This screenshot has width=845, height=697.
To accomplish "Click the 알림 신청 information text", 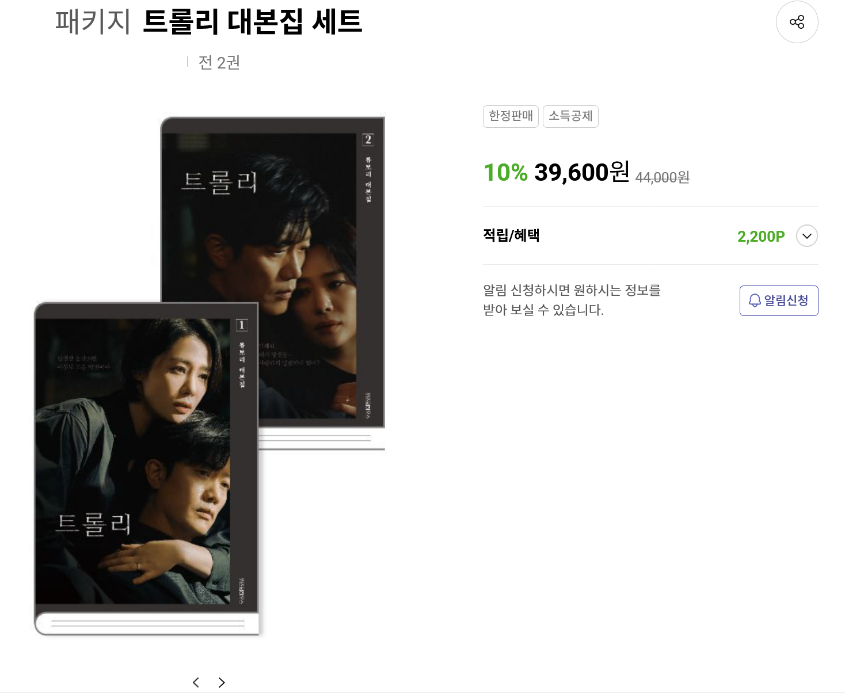I will coord(572,300).
